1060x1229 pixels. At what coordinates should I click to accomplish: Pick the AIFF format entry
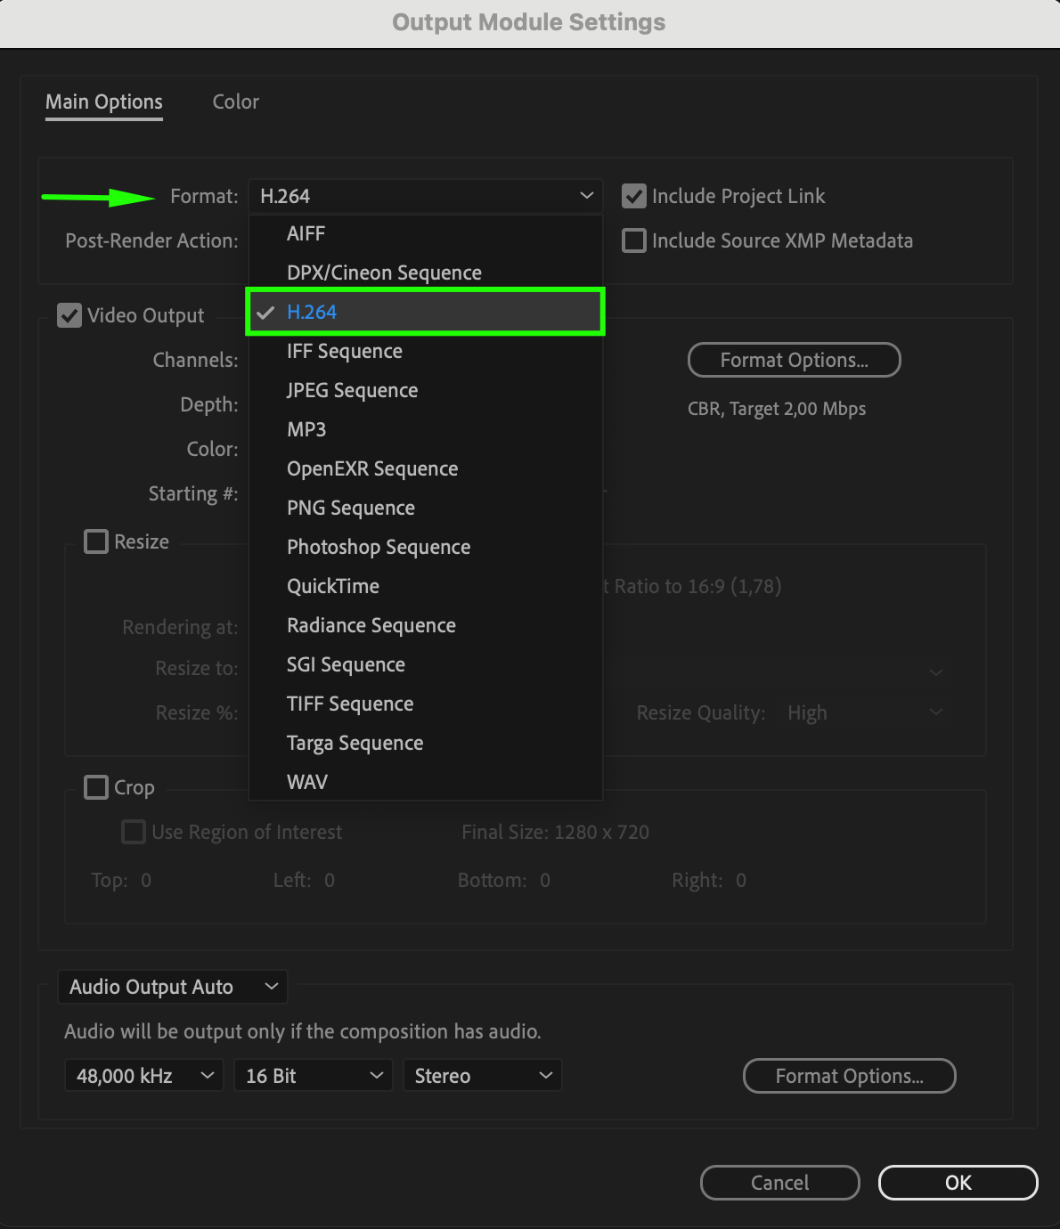click(306, 233)
